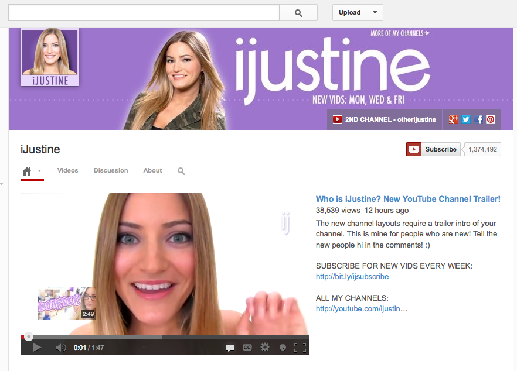Open video settings gear
Image resolution: width=517 pixels, height=371 pixels.
point(265,348)
